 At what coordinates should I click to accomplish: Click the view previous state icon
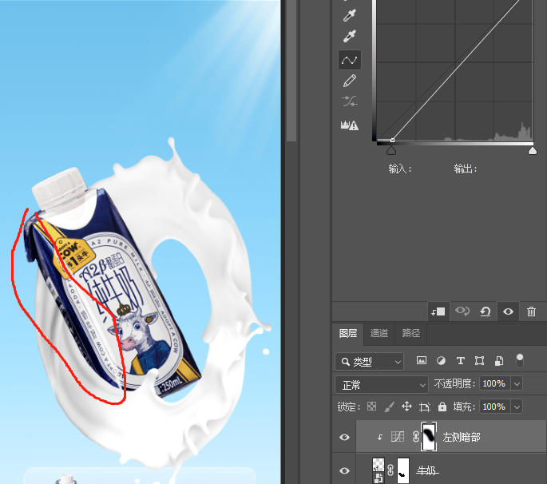462,311
